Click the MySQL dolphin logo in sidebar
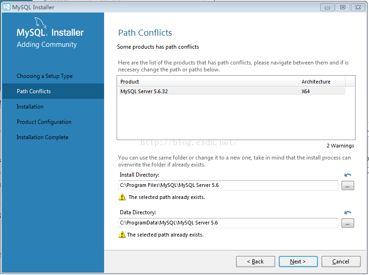 40,23
